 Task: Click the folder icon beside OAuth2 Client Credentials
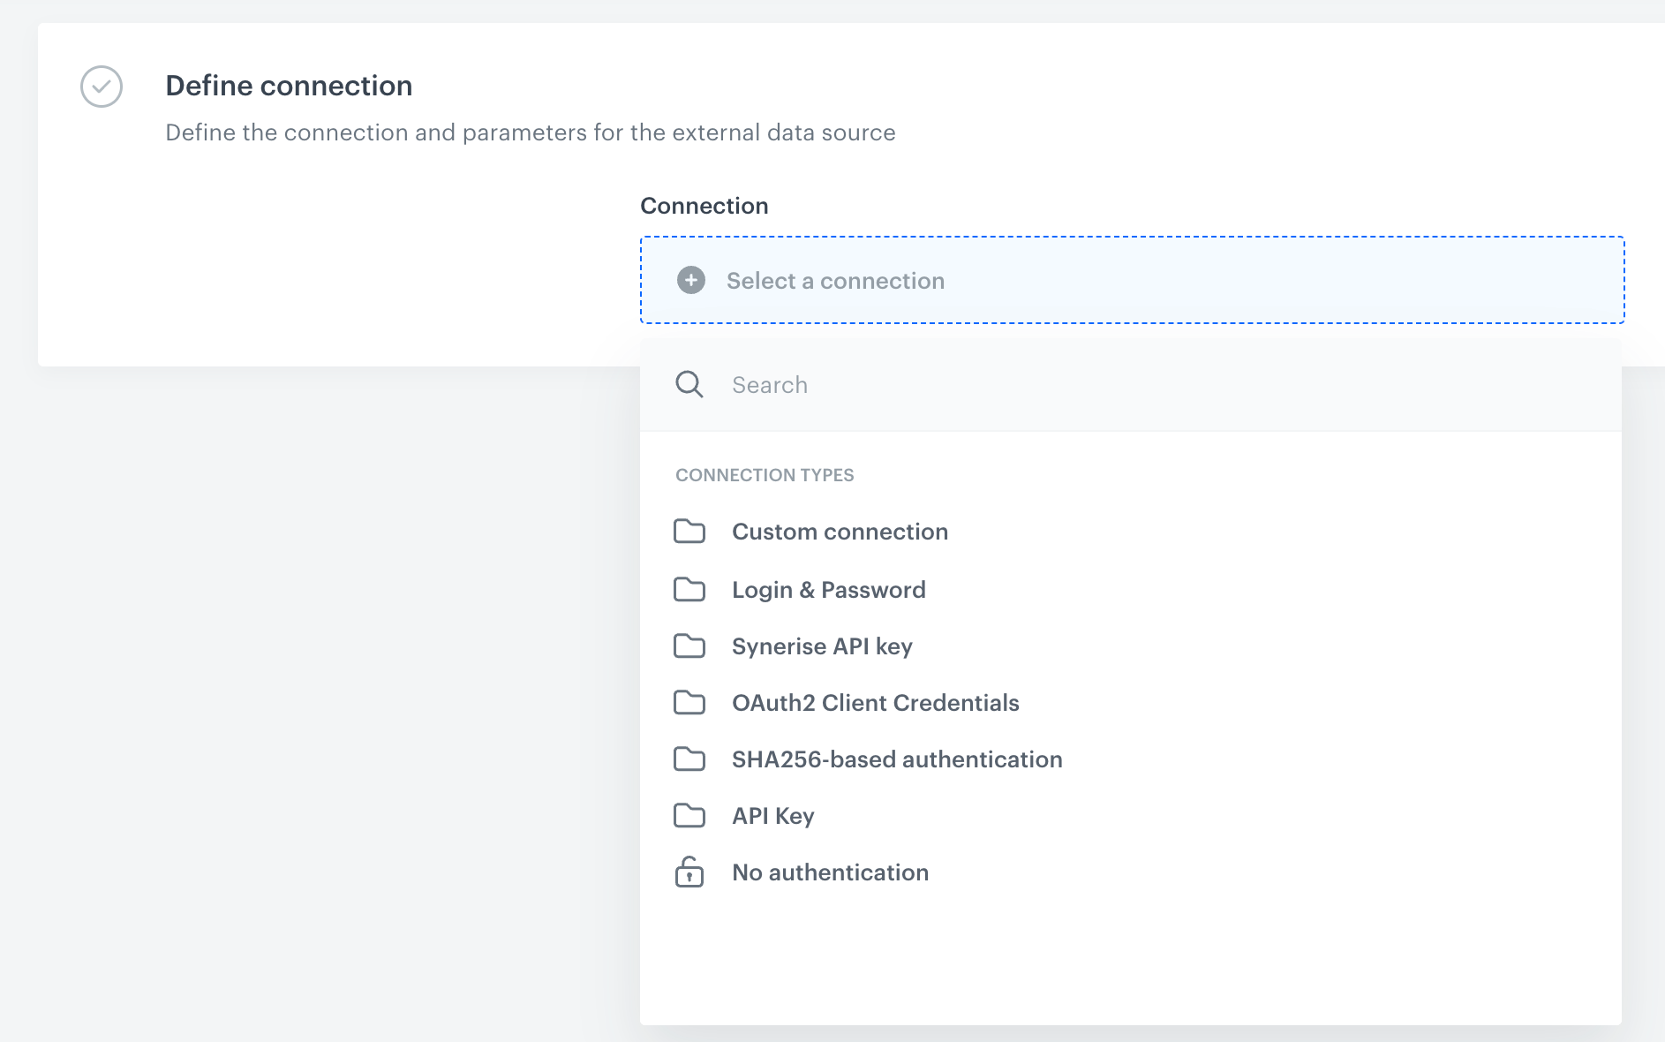pyautogui.click(x=689, y=702)
